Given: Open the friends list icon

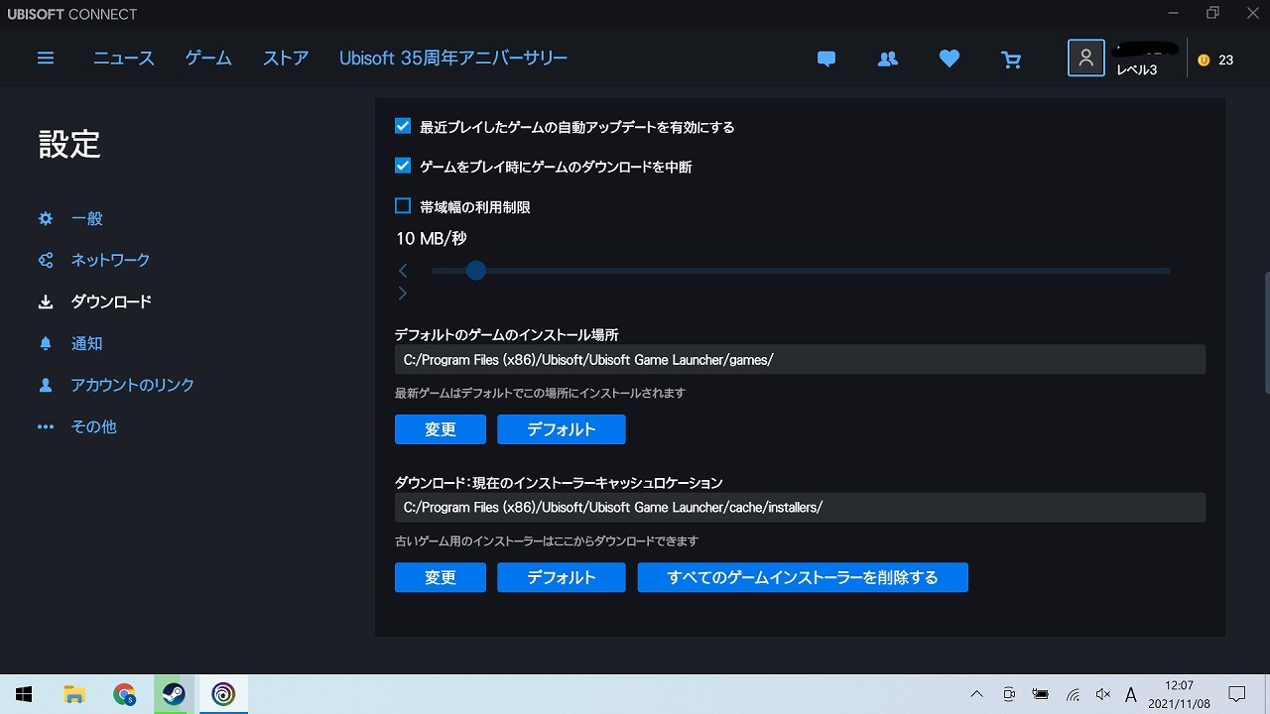Looking at the screenshot, I should coord(888,59).
